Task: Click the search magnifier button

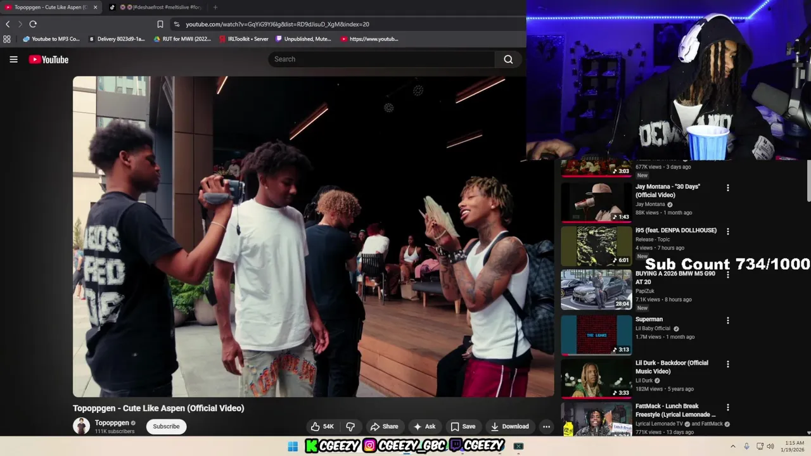Action: [x=508, y=59]
